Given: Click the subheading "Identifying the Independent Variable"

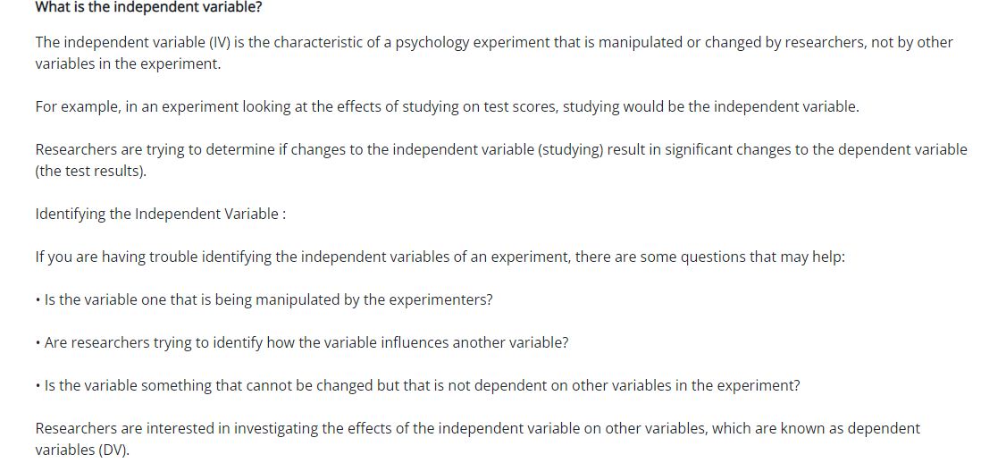Looking at the screenshot, I should [x=160, y=214].
